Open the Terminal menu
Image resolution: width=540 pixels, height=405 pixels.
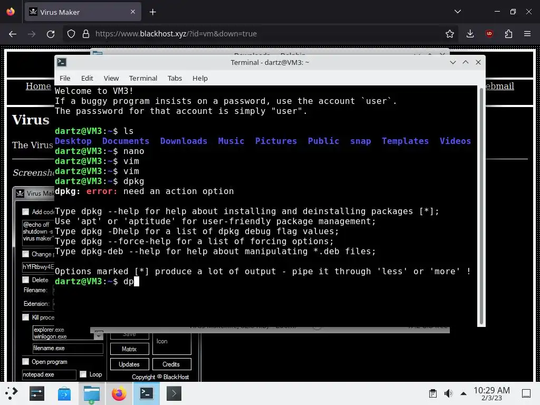pos(143,78)
